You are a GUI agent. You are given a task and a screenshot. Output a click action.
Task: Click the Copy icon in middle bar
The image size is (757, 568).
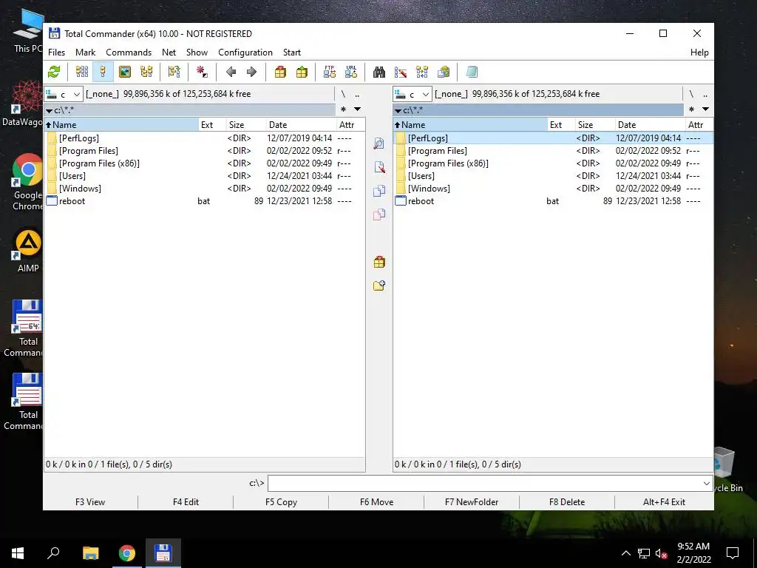coord(379,191)
